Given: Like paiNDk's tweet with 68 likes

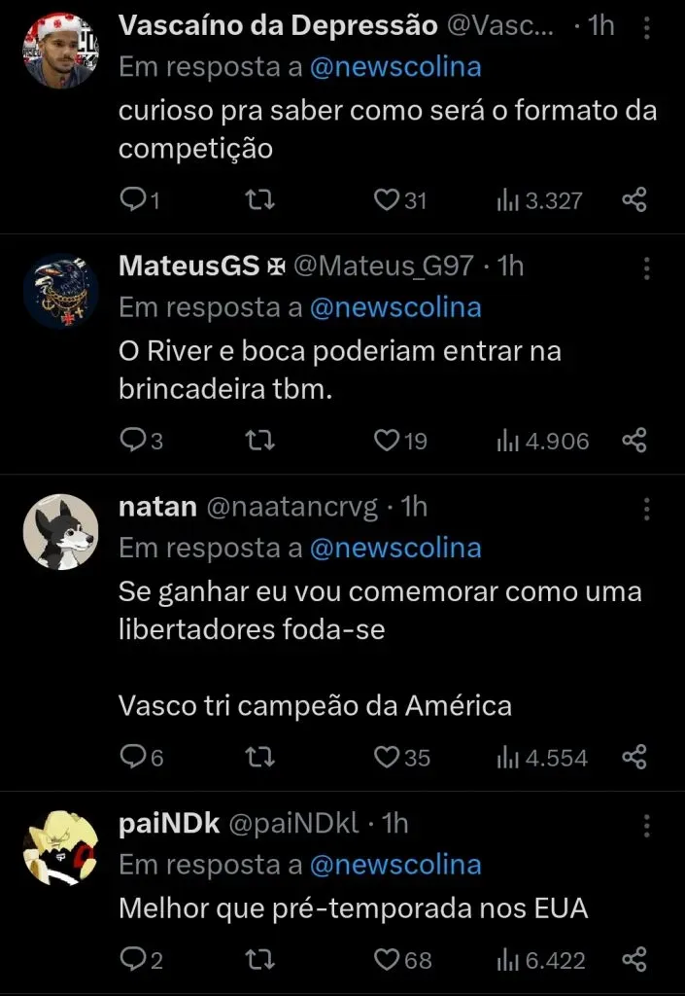Looking at the screenshot, I should [389, 960].
